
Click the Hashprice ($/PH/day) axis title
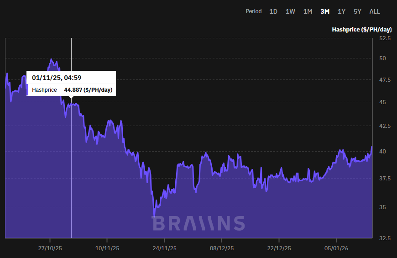pos(361,30)
